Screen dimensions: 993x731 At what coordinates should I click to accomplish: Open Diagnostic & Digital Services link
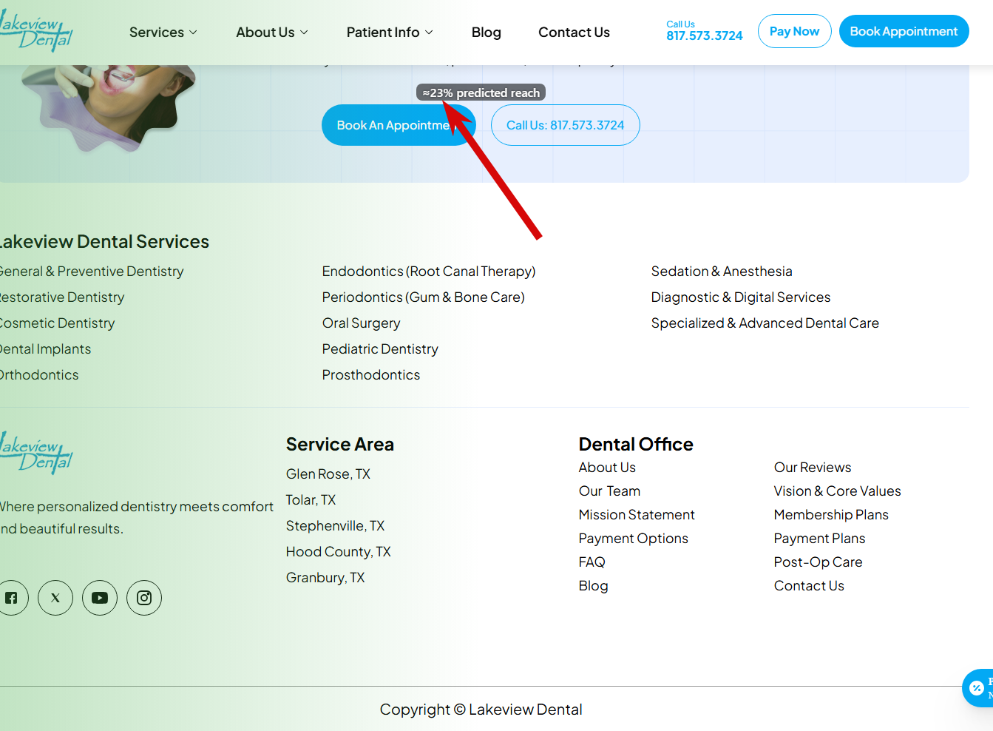pos(741,297)
